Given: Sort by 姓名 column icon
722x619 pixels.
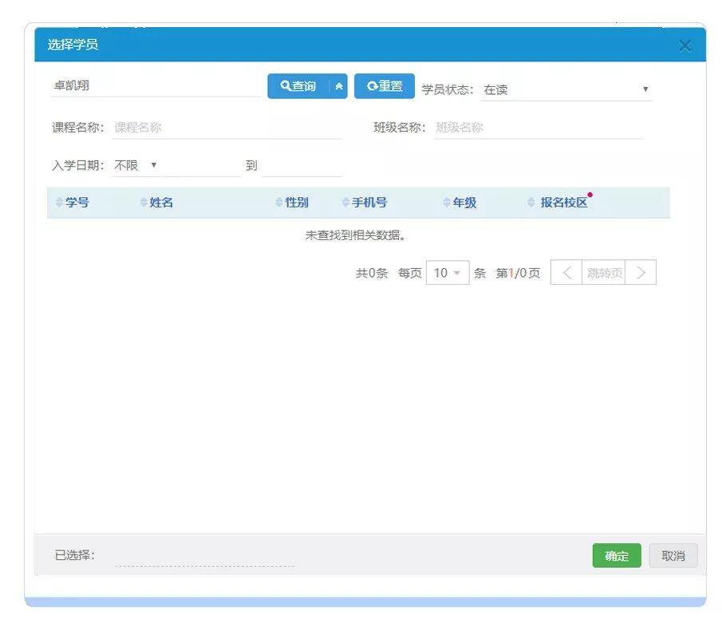Looking at the screenshot, I should click(x=144, y=203).
